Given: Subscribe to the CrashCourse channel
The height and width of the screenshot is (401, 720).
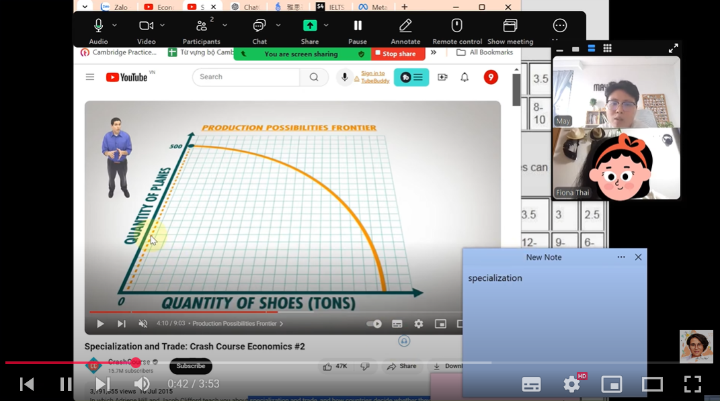Looking at the screenshot, I should tap(191, 366).
